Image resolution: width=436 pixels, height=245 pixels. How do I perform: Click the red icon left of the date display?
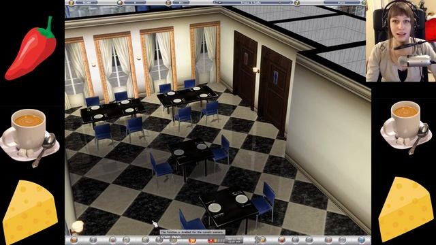211,240
